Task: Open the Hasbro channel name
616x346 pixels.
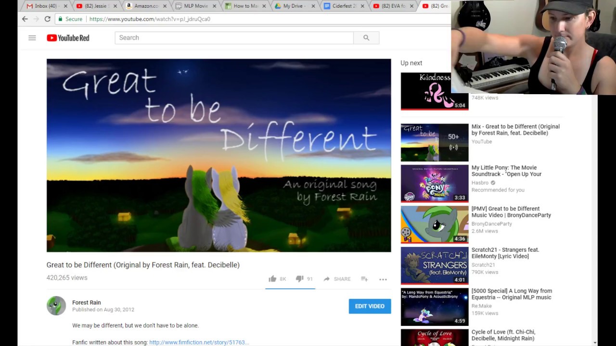Action: pos(480,183)
